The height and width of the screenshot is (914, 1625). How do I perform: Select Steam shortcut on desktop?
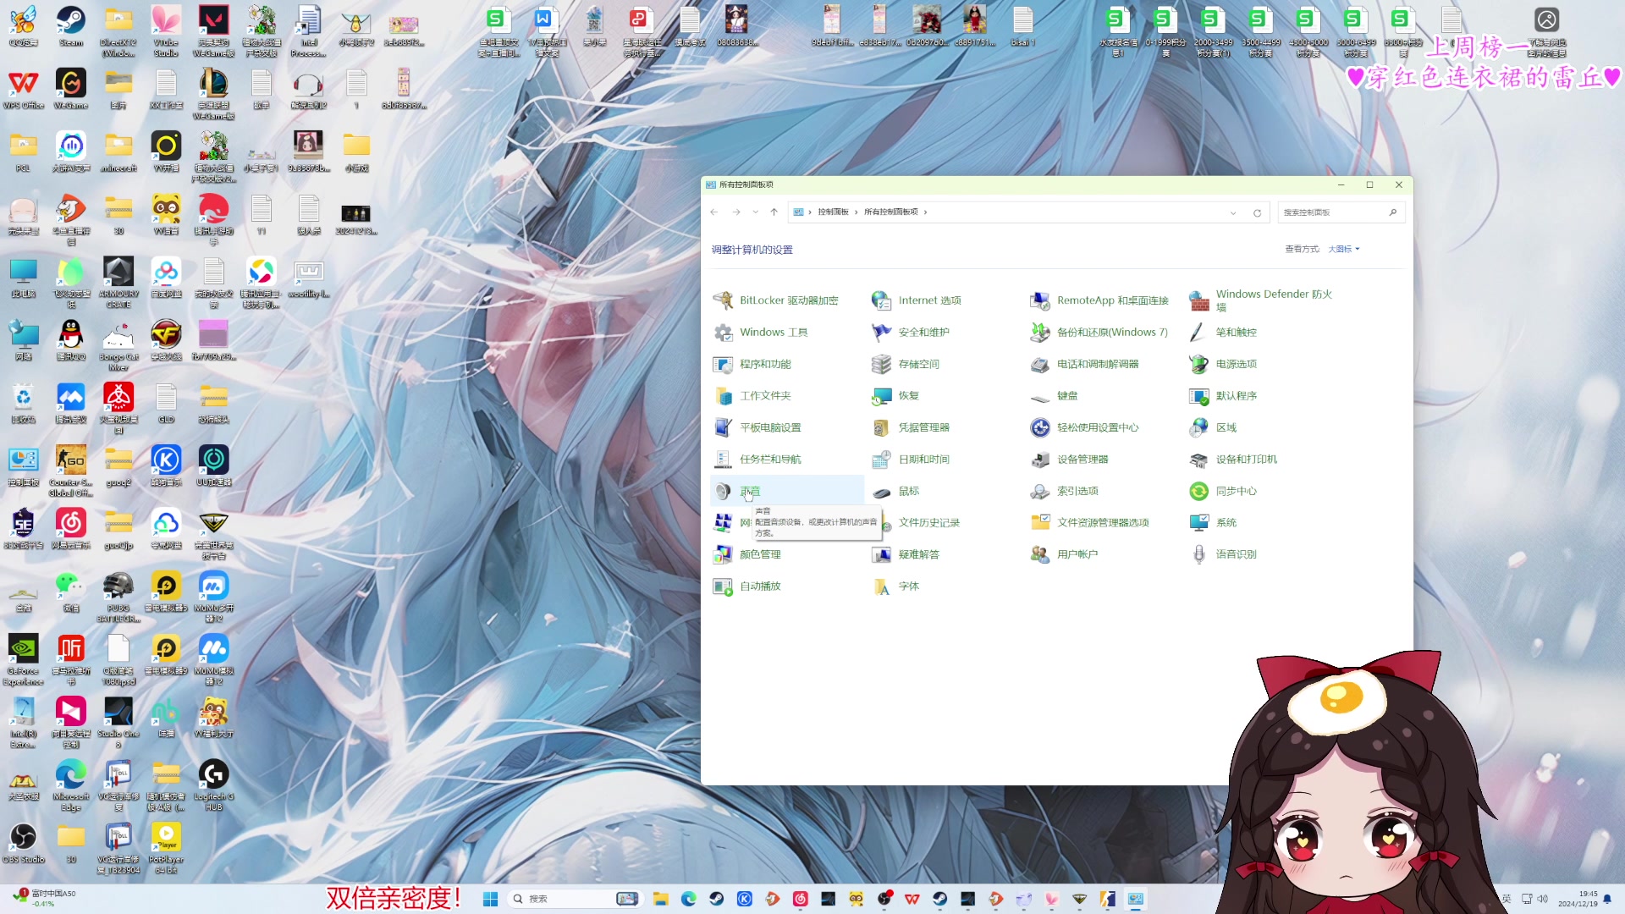pos(71,26)
